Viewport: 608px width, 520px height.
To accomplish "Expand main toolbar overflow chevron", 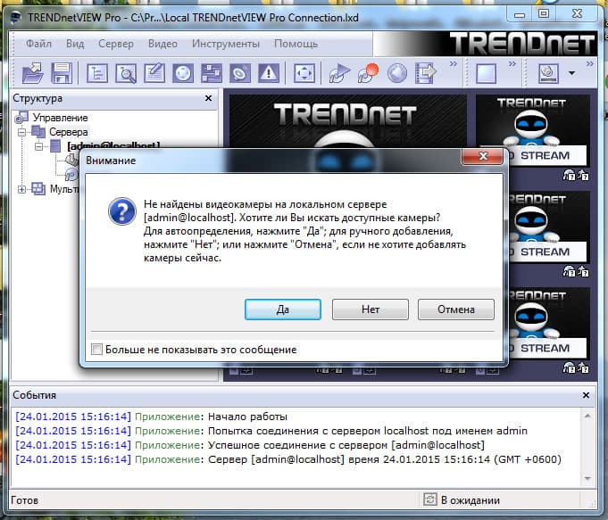I will [x=453, y=63].
